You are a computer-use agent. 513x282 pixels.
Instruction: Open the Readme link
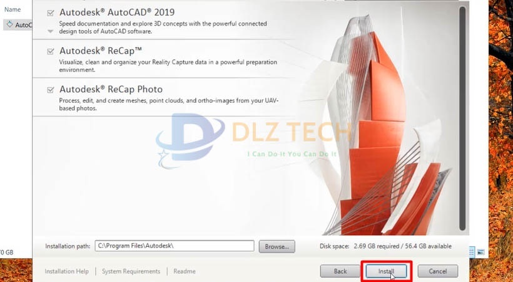[185, 271]
